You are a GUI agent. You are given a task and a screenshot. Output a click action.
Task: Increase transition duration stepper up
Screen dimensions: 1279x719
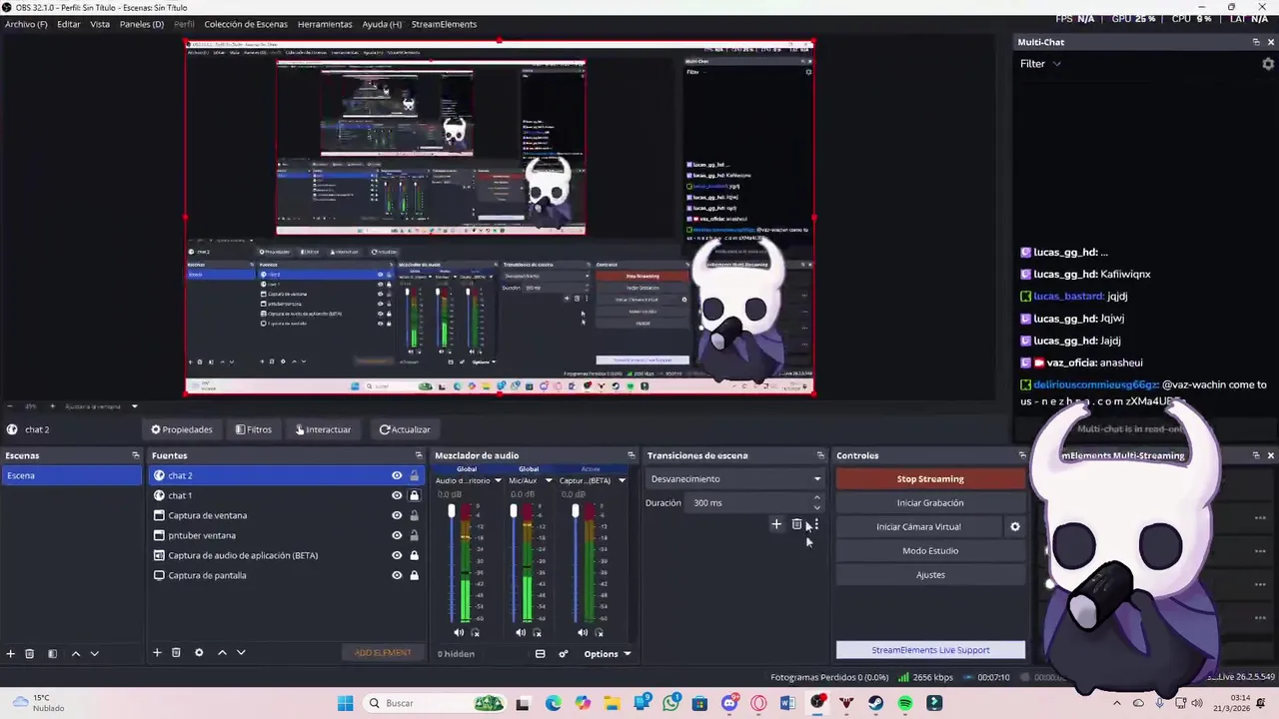coord(816,498)
